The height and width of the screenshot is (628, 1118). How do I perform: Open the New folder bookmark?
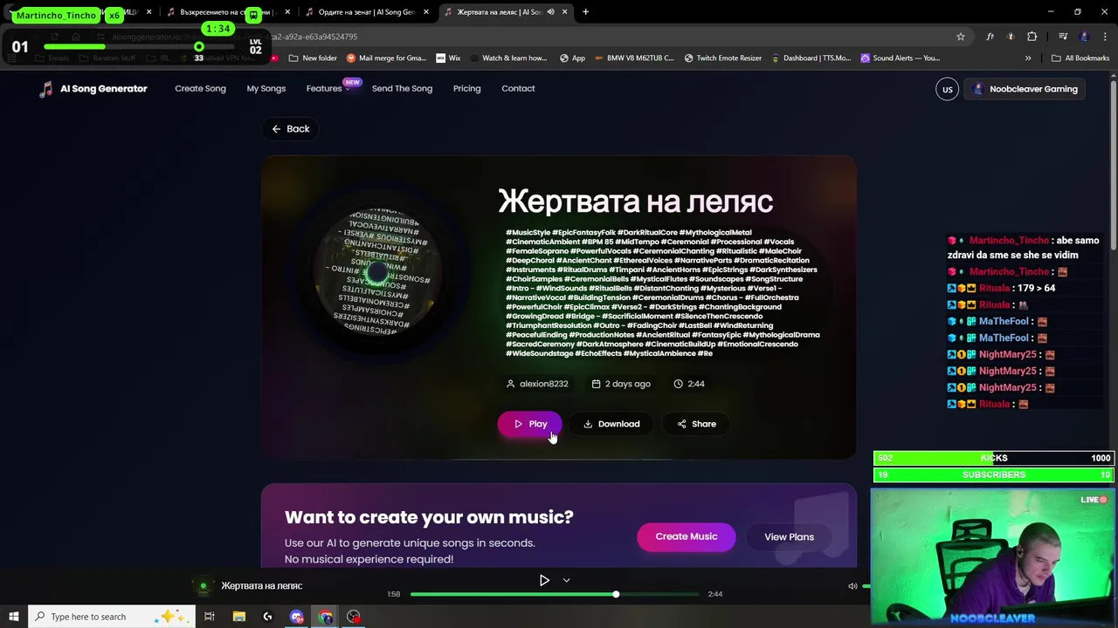[x=313, y=58]
